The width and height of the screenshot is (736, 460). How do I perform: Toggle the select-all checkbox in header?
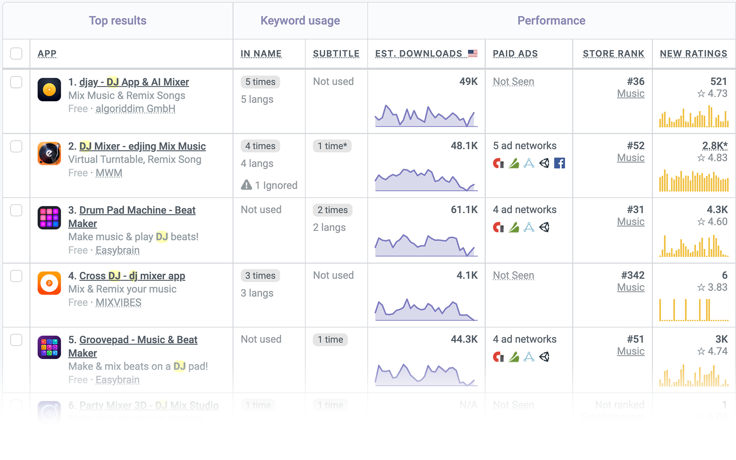click(x=16, y=53)
